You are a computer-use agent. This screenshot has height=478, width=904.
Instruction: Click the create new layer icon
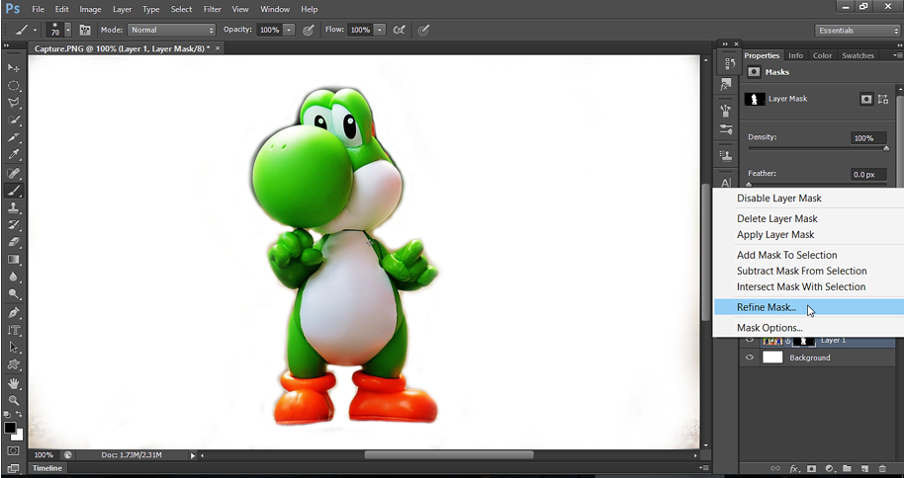click(x=864, y=469)
